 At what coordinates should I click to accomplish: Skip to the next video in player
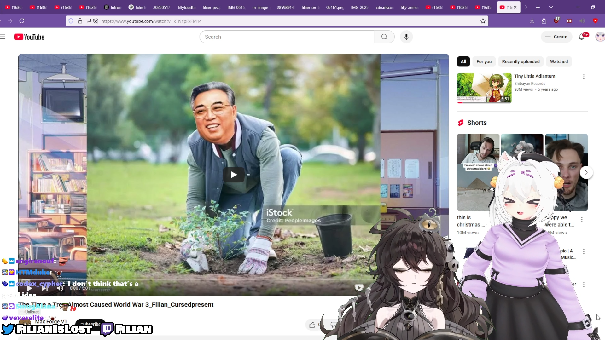[x=45, y=288]
